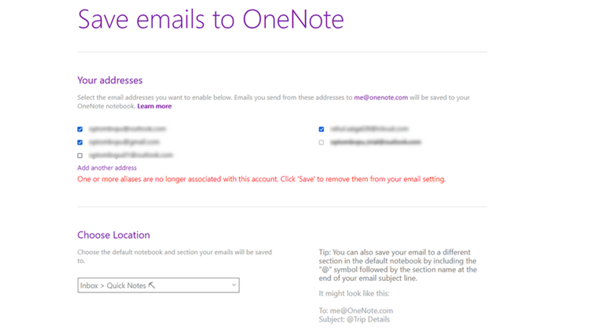Open the Inbox > Quick Notes dropdown
Screen dimensions: 589x330
tap(158, 285)
